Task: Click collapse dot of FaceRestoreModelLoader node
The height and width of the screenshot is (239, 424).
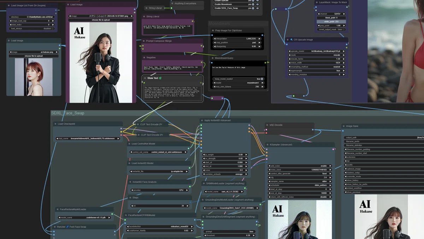Action: (x=57, y=209)
